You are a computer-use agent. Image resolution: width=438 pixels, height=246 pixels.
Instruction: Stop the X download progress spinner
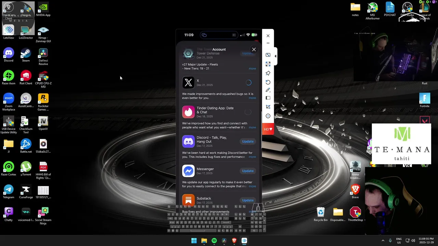[x=248, y=82]
